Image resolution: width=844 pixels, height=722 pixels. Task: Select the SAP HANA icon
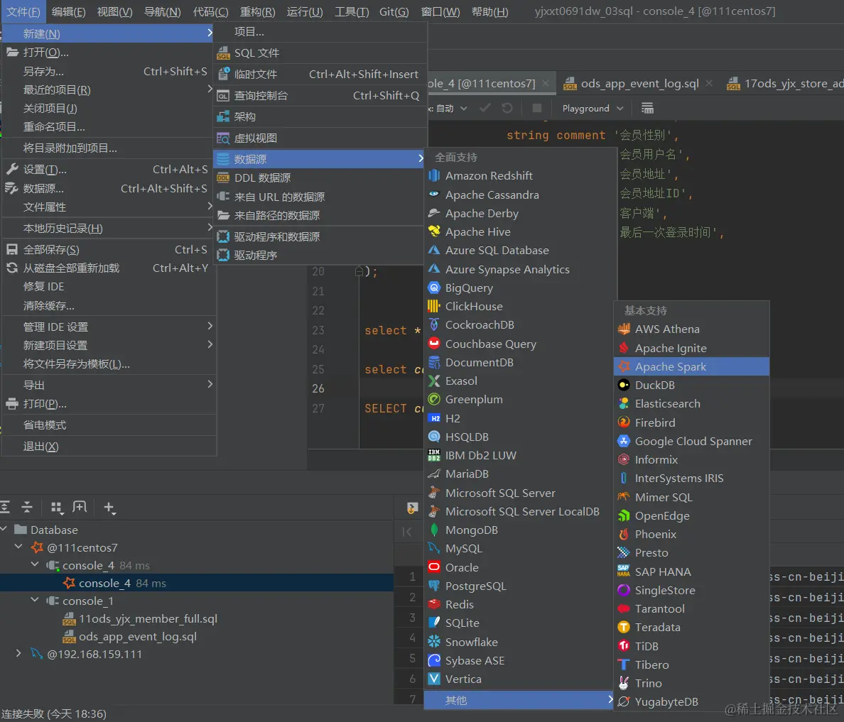click(x=623, y=571)
